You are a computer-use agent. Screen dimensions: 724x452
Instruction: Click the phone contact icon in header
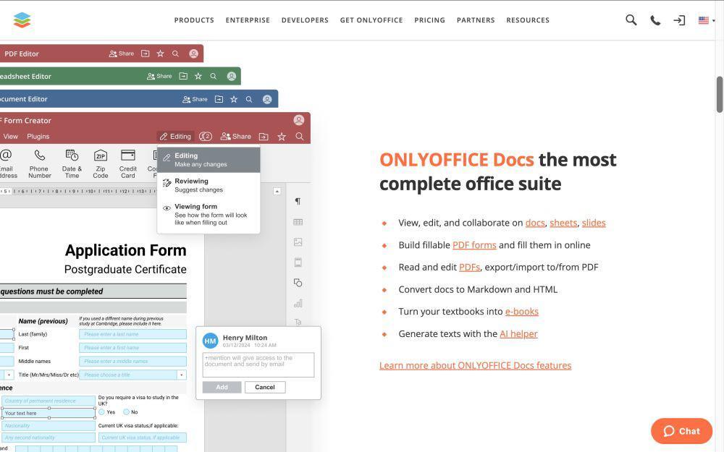[654, 20]
